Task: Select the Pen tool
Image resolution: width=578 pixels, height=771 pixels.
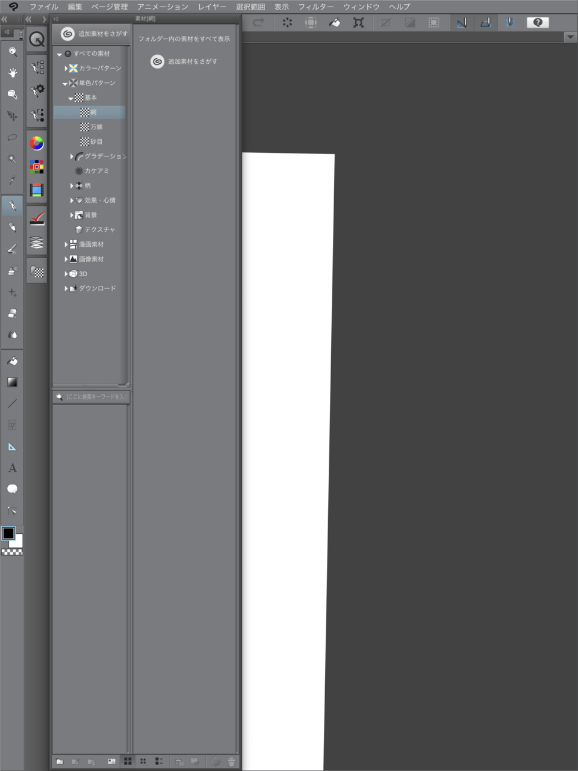Action: coord(12,206)
